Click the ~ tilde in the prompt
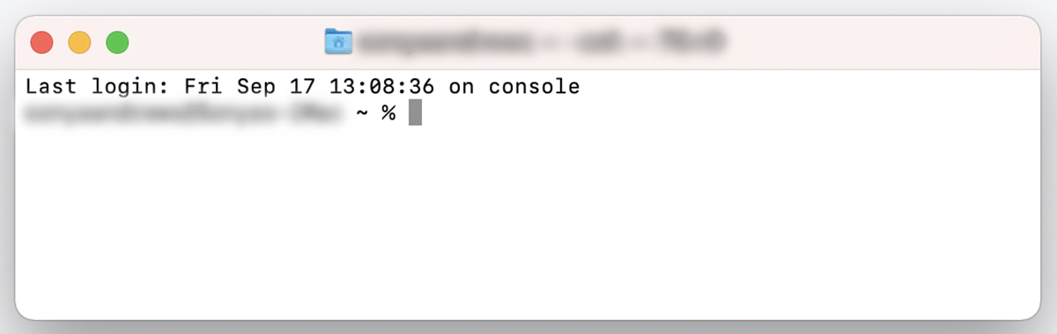1057x334 pixels. click(x=361, y=113)
